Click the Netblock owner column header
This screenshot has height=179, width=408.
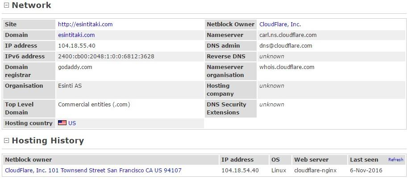[29, 160]
